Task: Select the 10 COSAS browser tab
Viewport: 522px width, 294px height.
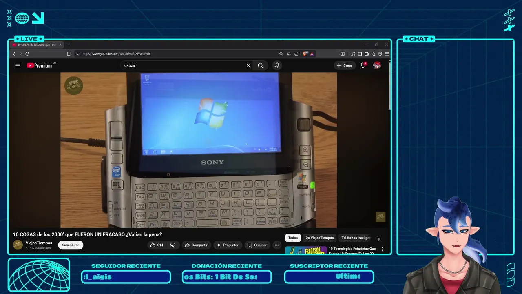Action: point(37,45)
